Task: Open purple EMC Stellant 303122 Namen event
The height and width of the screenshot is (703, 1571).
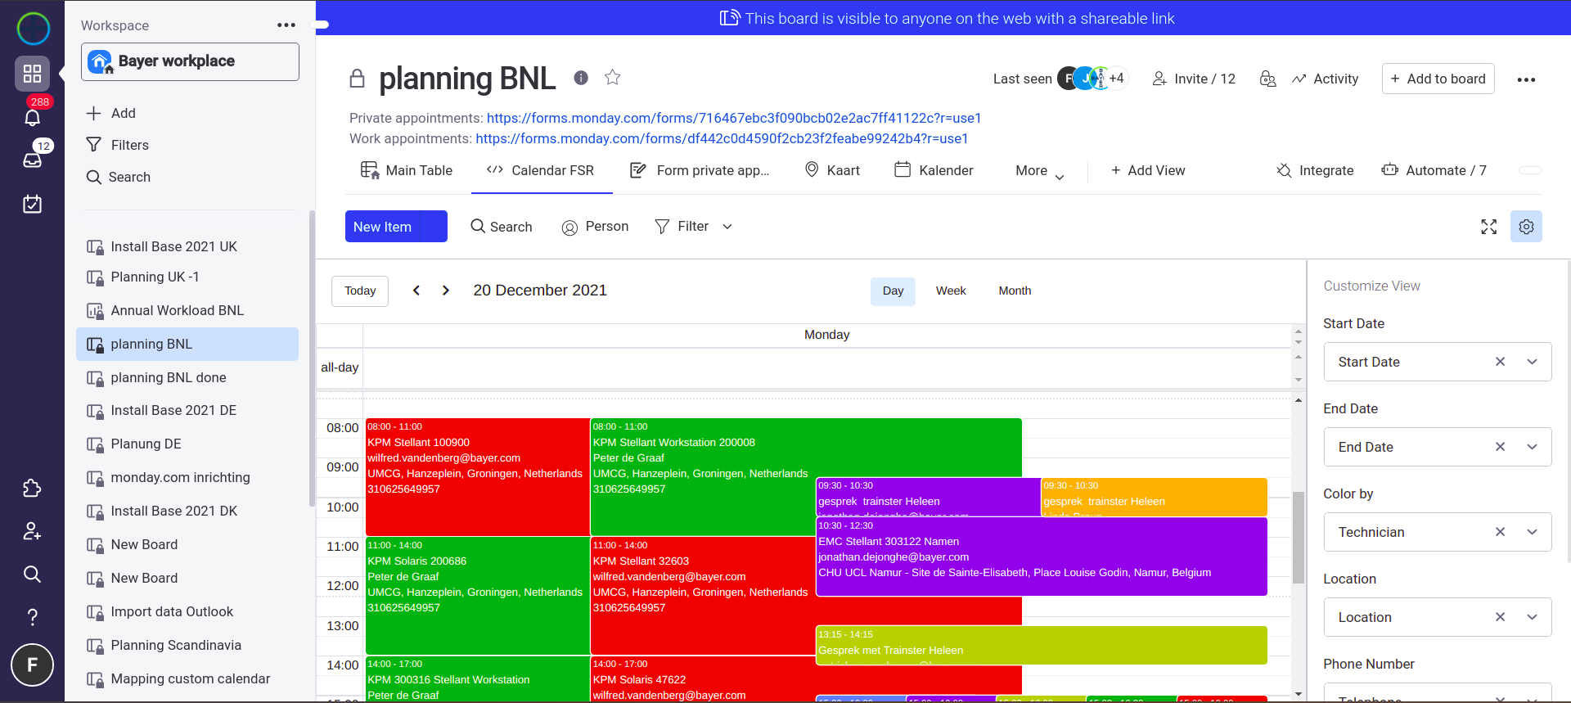Action: [1042, 557]
